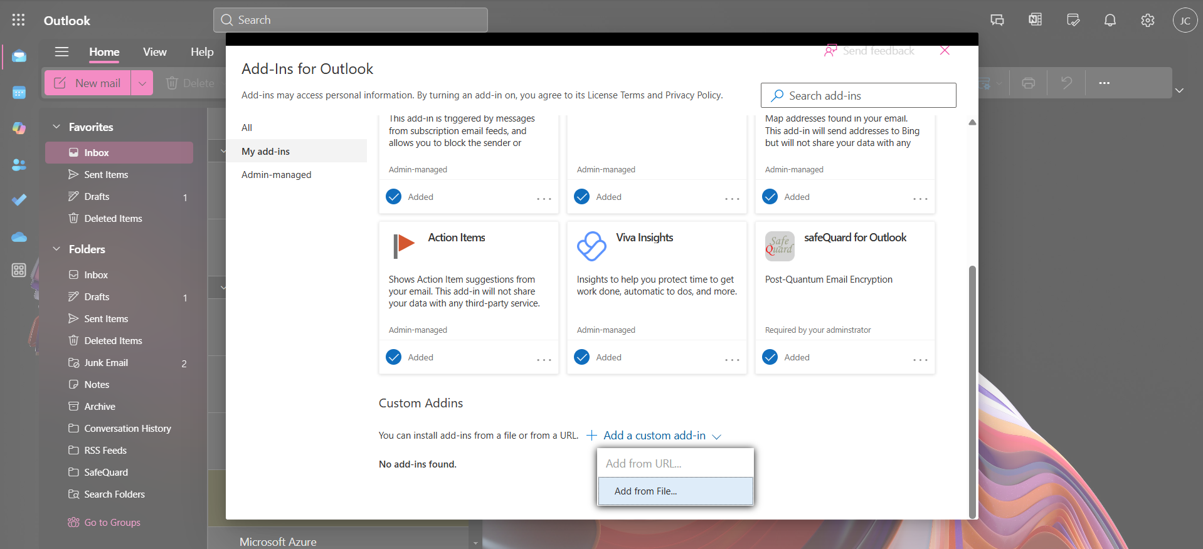
Task: Open More apps grid icon
Action: tap(19, 270)
